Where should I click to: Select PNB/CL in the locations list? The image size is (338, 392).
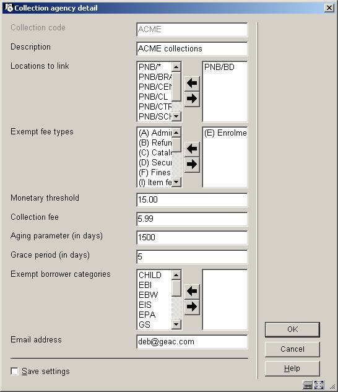pos(155,97)
